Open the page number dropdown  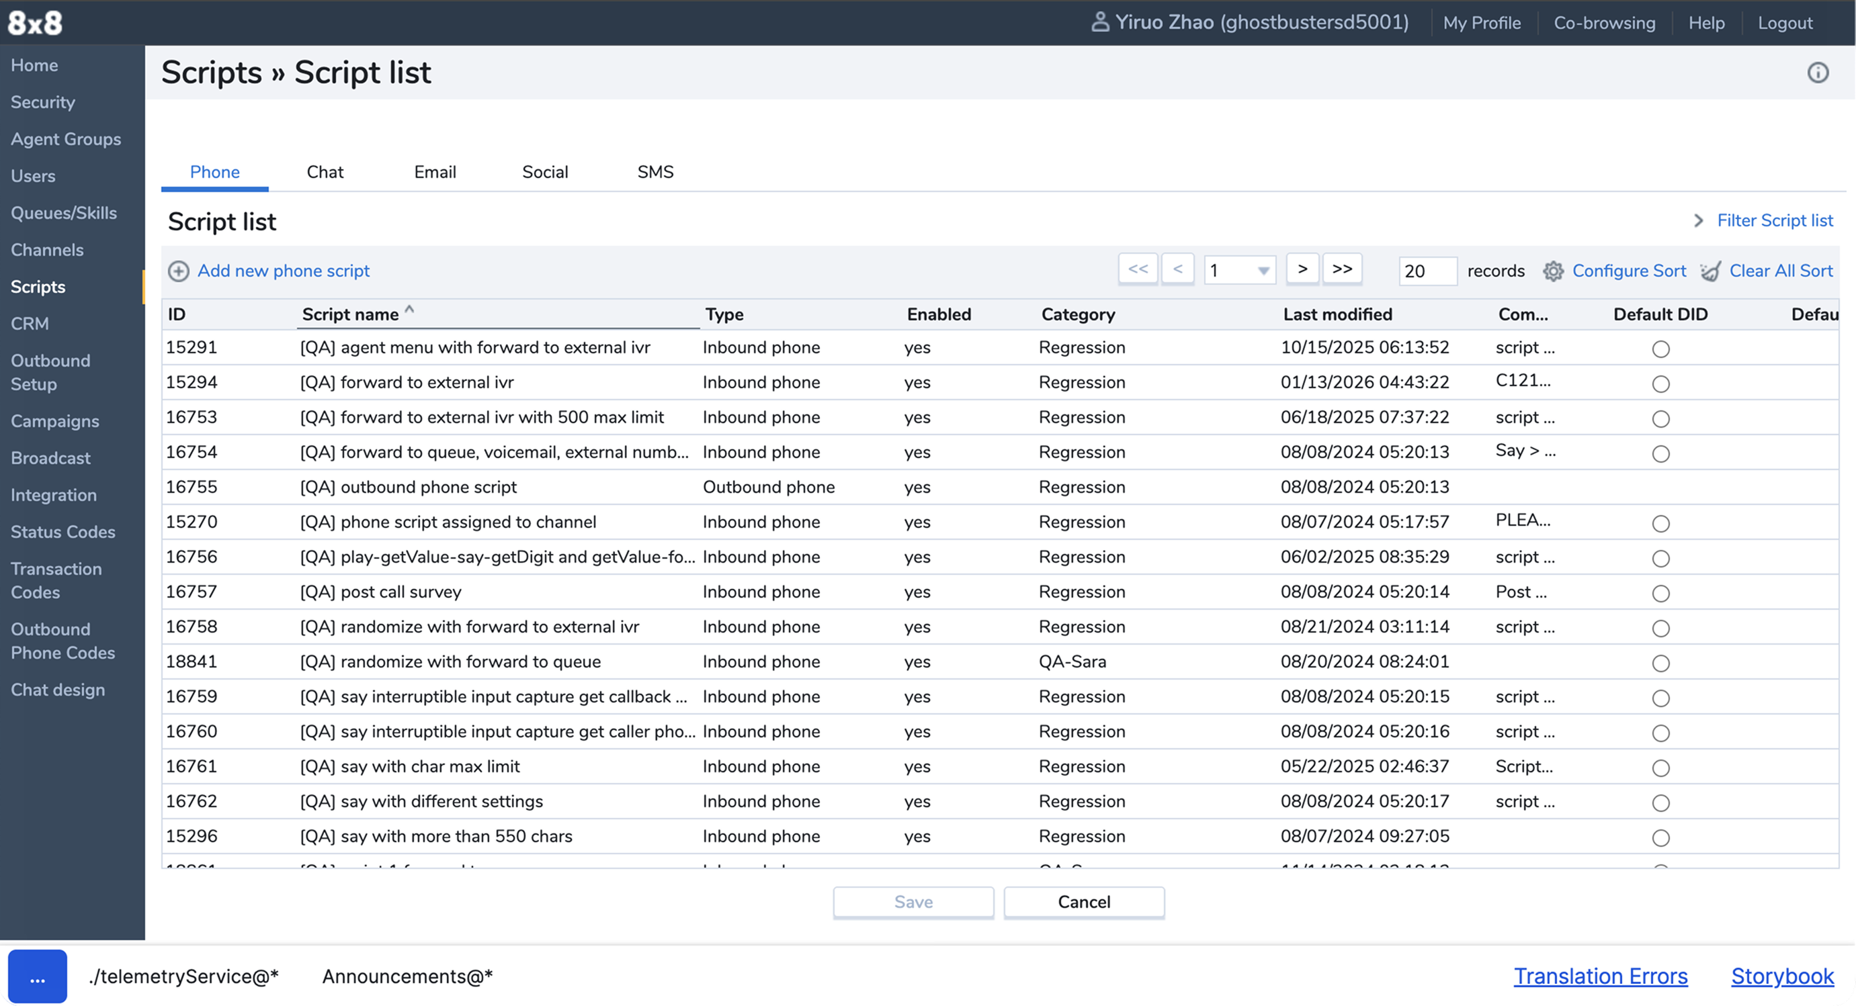[1263, 271]
